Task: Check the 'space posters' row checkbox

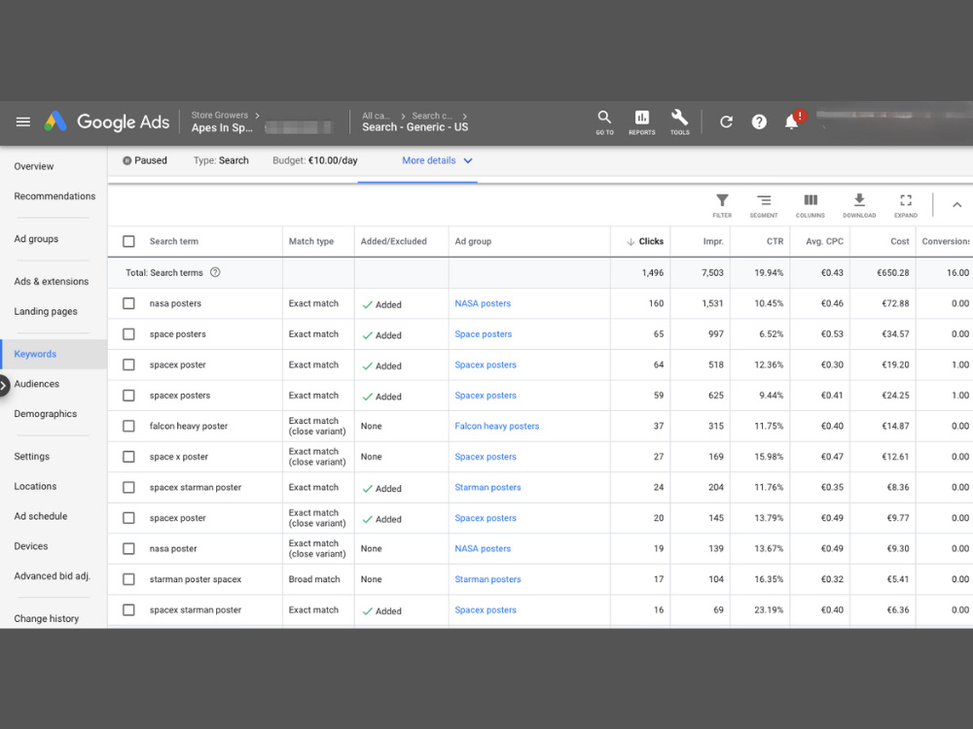Action: pyautogui.click(x=128, y=334)
